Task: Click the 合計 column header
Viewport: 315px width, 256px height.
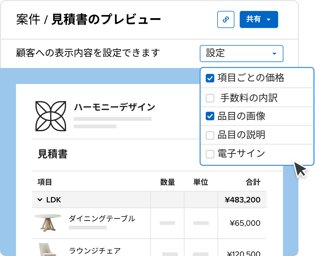Action: pyautogui.click(x=253, y=182)
